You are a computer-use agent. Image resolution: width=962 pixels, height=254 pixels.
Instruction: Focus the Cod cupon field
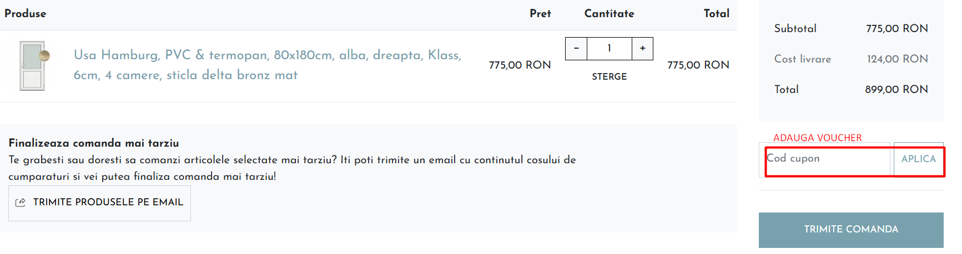coord(827,159)
